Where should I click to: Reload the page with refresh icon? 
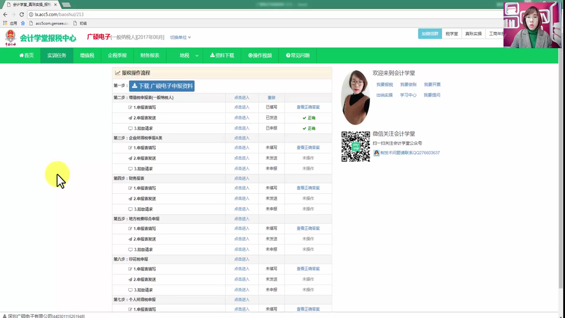[21, 14]
